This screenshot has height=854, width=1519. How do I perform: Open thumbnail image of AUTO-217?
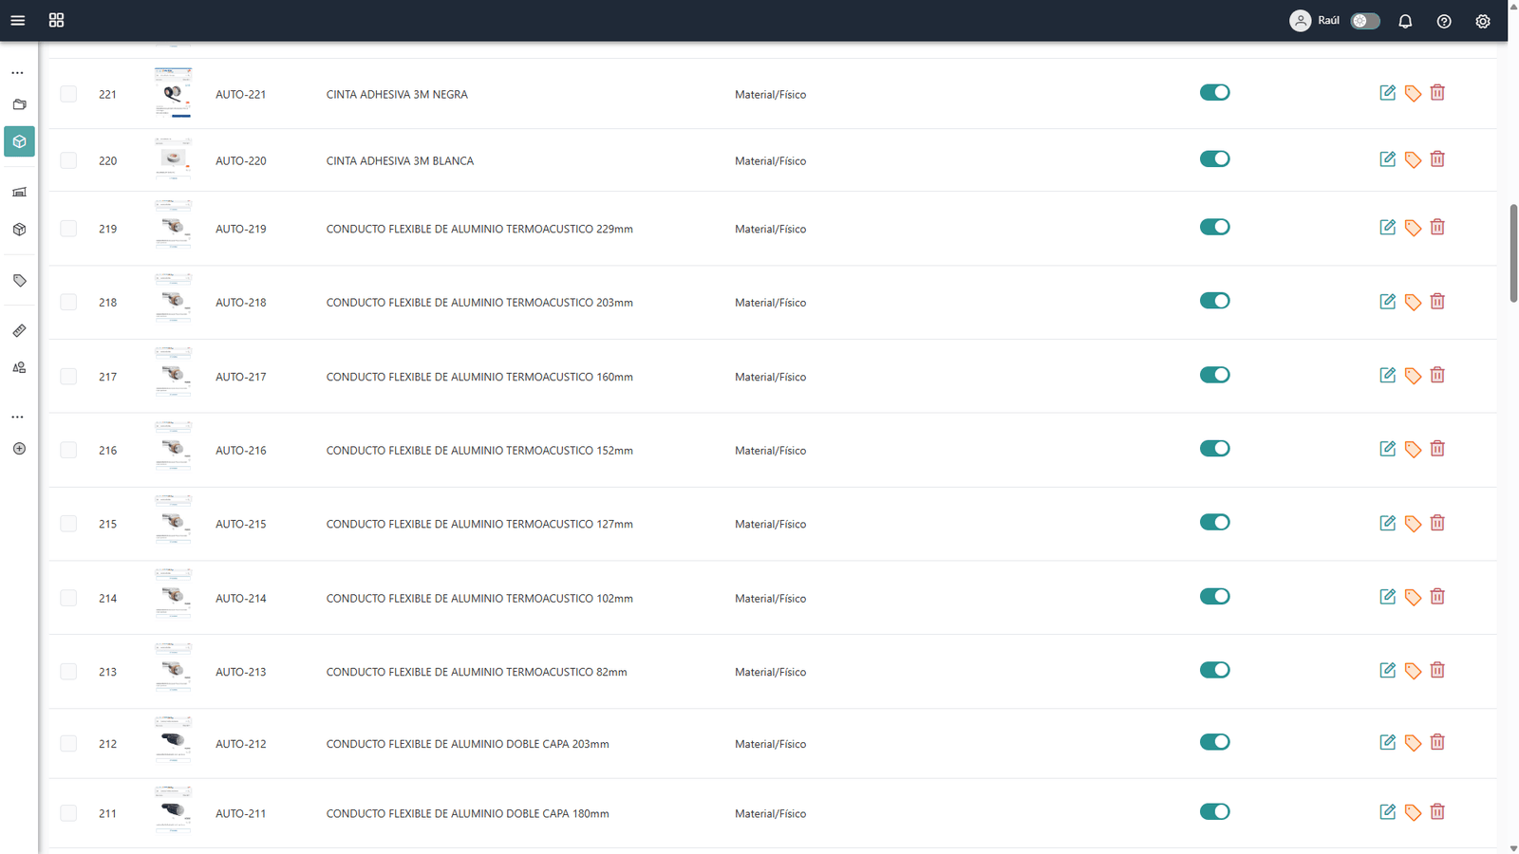173,373
